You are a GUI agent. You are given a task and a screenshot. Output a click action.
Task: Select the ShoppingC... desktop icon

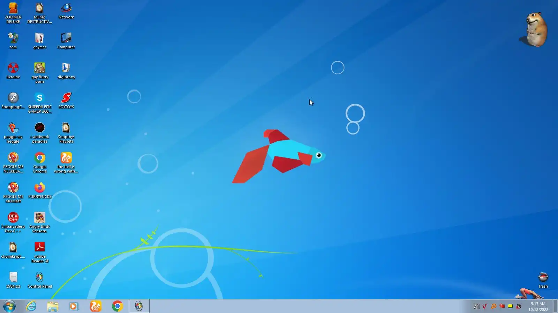(x=13, y=101)
